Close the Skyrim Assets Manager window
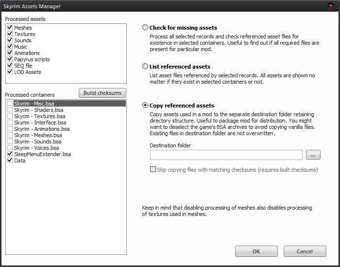Viewport: 340px width, 267px height. pyautogui.click(x=331, y=6)
